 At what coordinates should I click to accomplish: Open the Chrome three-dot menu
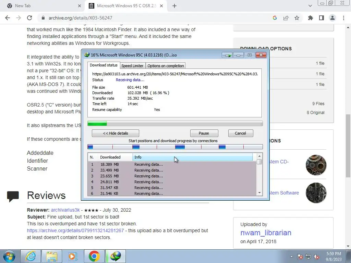343,18
